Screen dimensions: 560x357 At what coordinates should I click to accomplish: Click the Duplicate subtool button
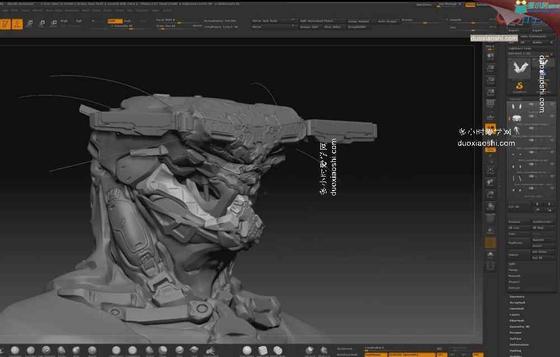click(519, 243)
